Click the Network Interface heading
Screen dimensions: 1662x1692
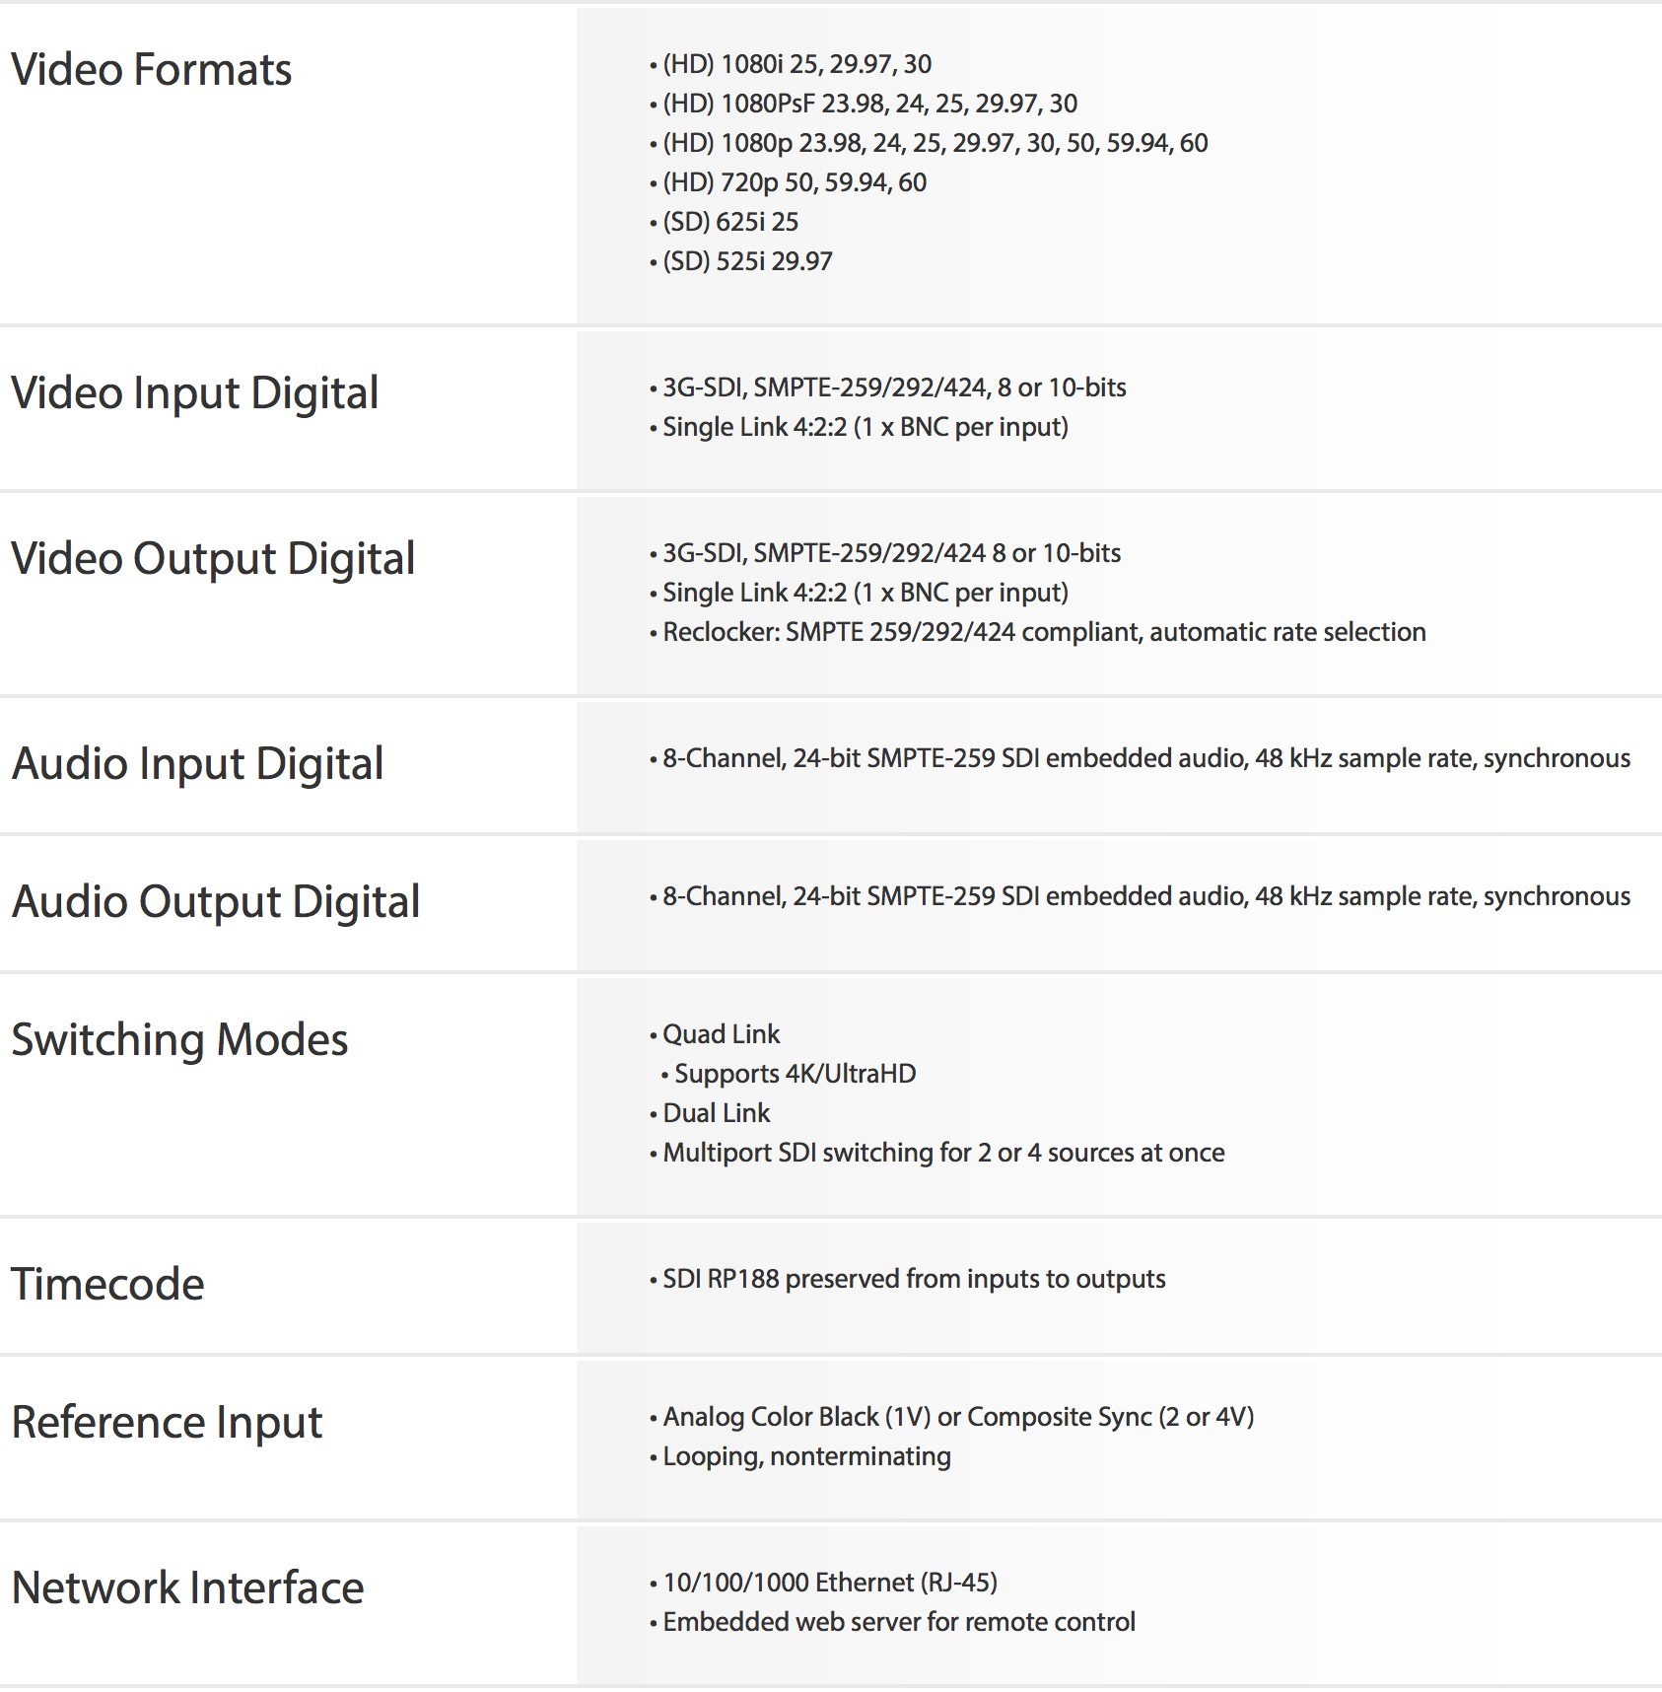[x=188, y=1588]
